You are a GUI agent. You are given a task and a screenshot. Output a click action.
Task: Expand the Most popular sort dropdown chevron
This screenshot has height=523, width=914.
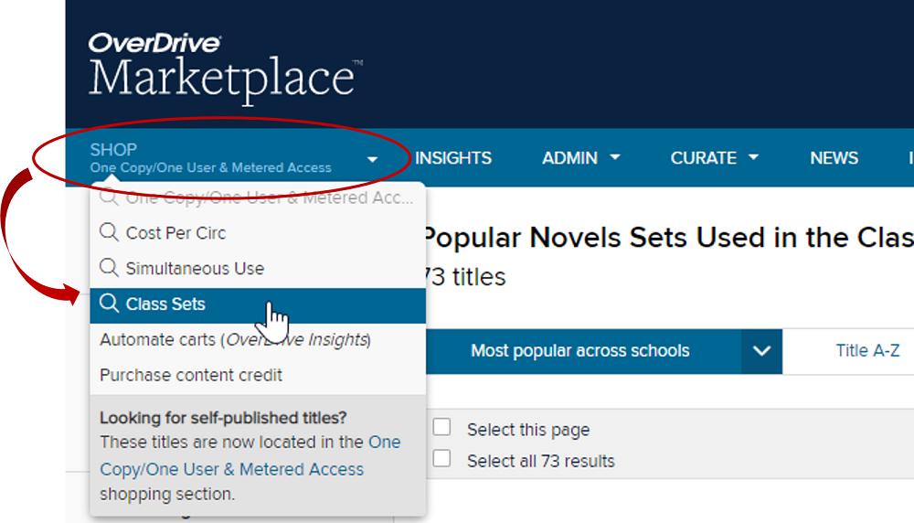coord(762,351)
